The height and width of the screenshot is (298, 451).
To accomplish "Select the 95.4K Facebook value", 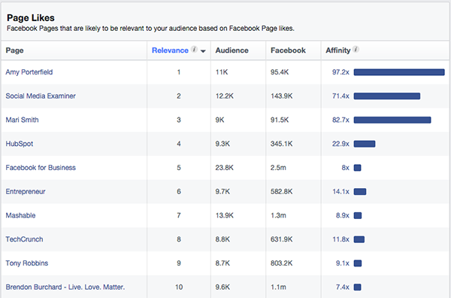I will [x=280, y=72].
